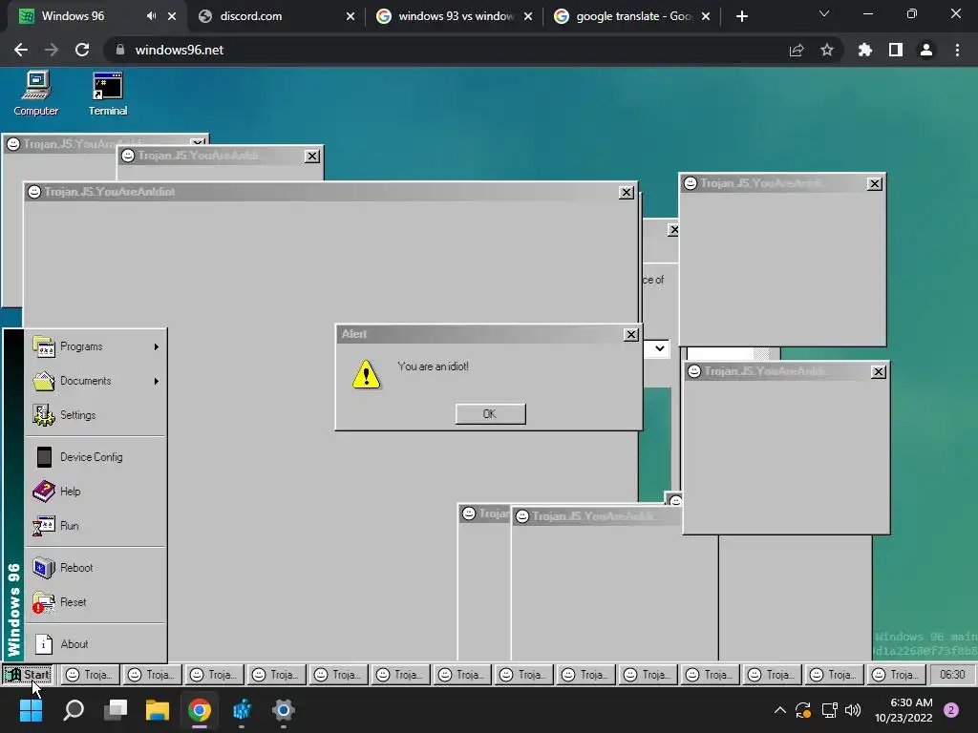
Task: Show hidden system tray icons
Action: (779, 710)
